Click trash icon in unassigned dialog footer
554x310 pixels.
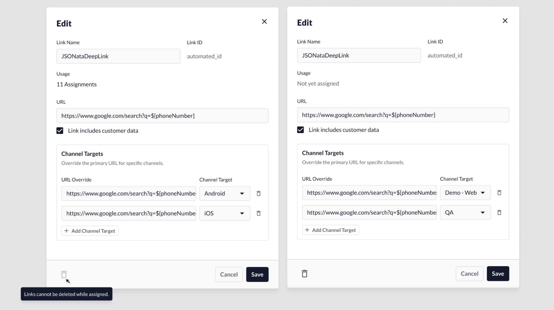(304, 273)
